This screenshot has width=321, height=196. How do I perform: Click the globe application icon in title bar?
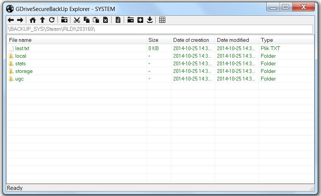tap(10, 9)
